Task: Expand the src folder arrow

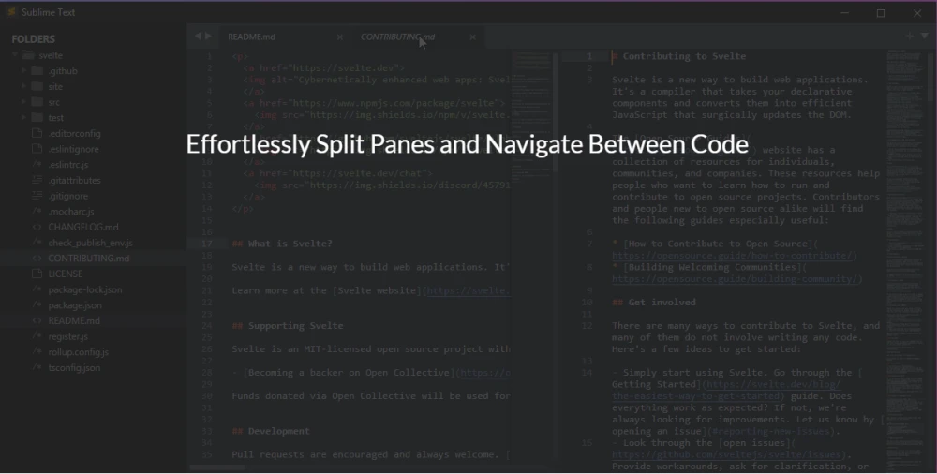Action: click(24, 101)
